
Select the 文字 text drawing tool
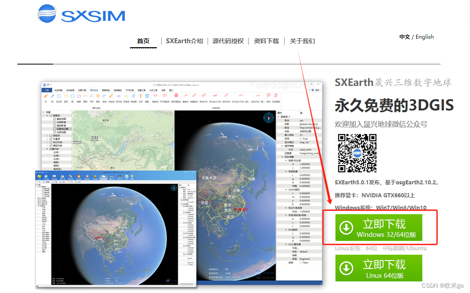point(140,96)
